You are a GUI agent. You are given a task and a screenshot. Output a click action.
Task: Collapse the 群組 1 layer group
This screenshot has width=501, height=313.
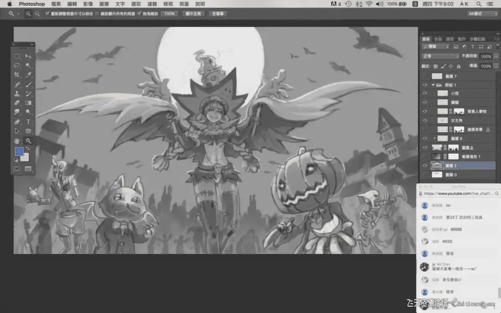(x=433, y=85)
